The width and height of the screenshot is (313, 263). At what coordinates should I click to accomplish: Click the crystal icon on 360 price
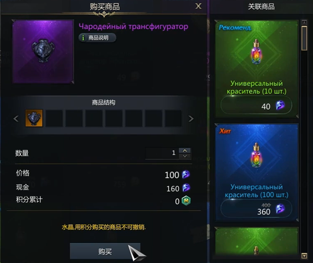280,209
